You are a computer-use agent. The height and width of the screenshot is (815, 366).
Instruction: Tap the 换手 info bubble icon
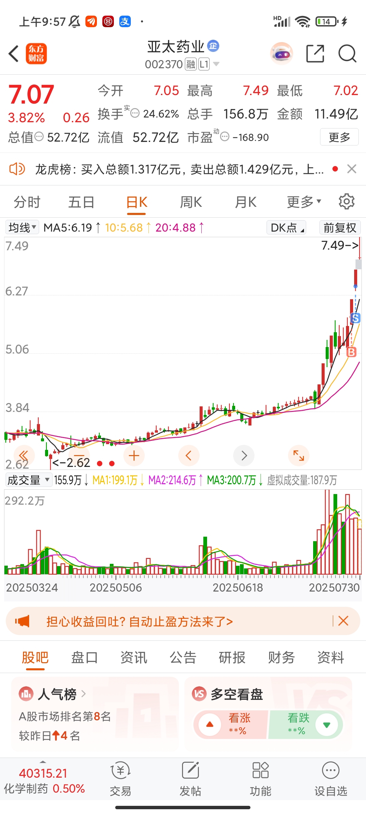pyautogui.click(x=135, y=113)
